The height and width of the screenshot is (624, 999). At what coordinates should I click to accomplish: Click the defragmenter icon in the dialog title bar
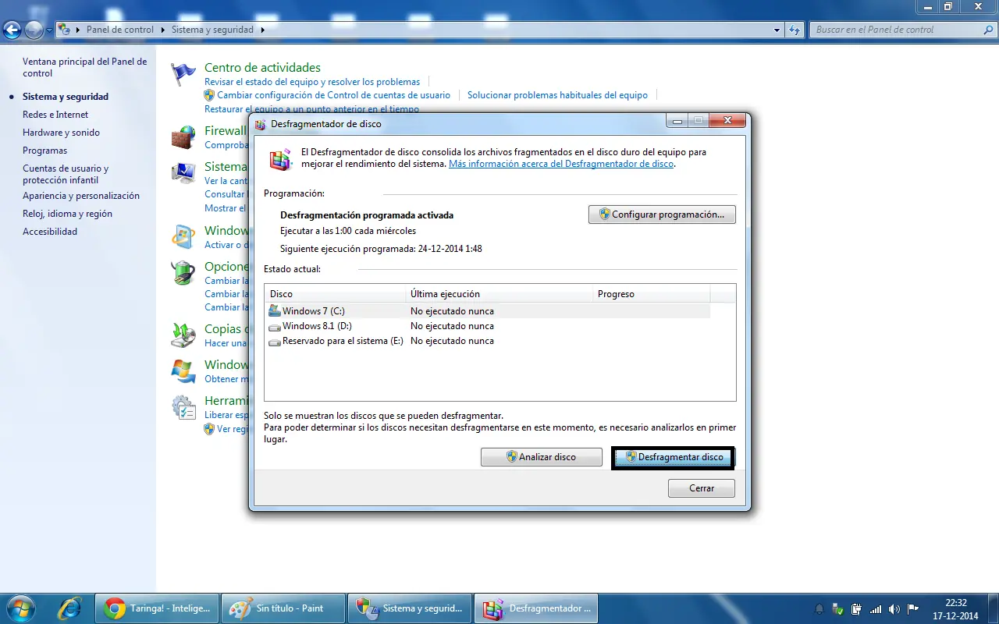pos(261,124)
